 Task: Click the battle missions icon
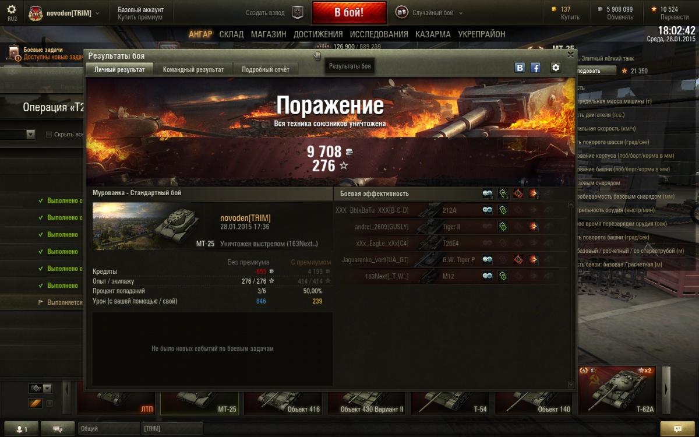click(x=13, y=54)
